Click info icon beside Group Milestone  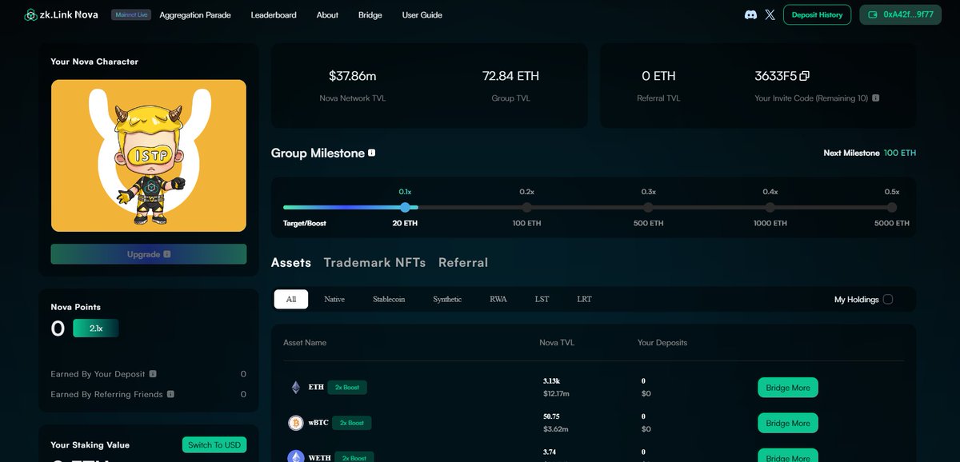tap(371, 153)
